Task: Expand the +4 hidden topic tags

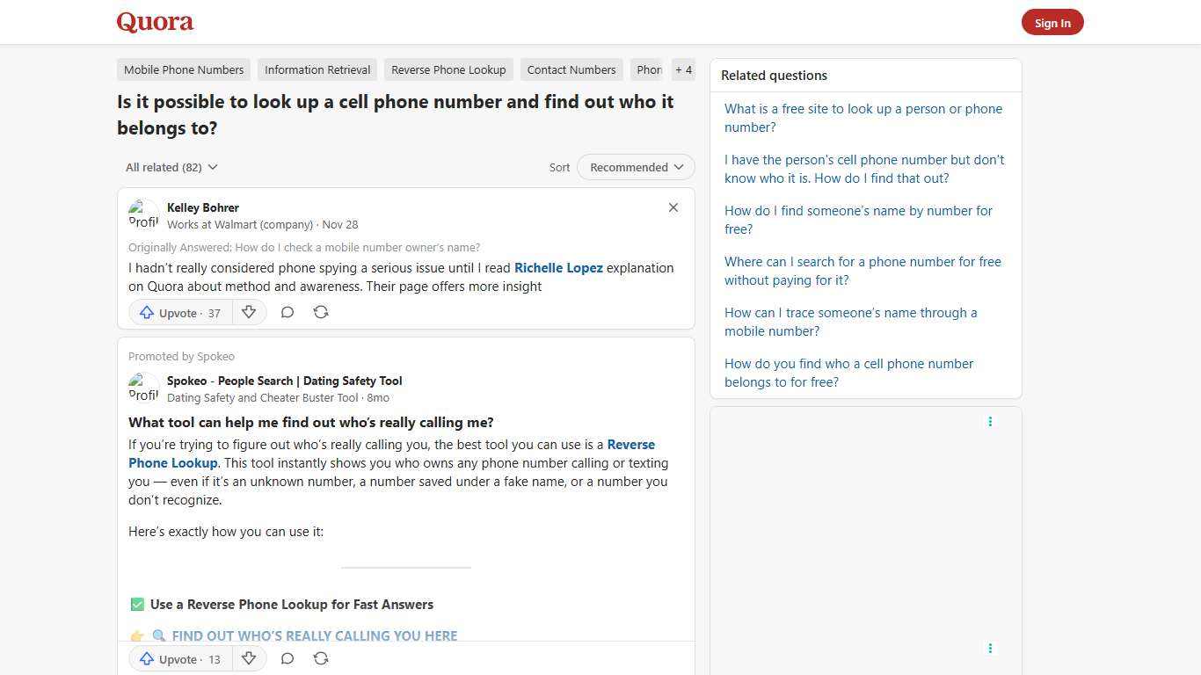Action: tap(683, 69)
